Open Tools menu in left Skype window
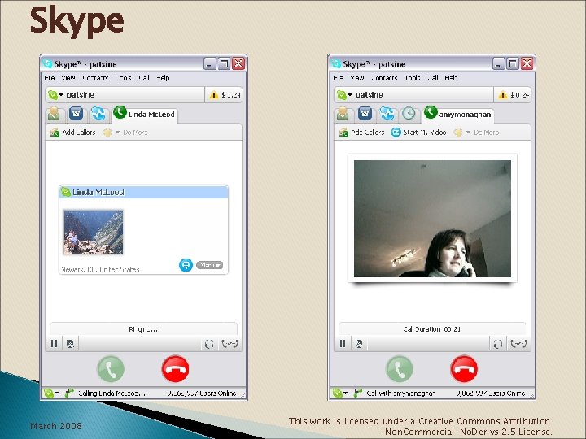The height and width of the screenshot is (439, 586). click(124, 78)
